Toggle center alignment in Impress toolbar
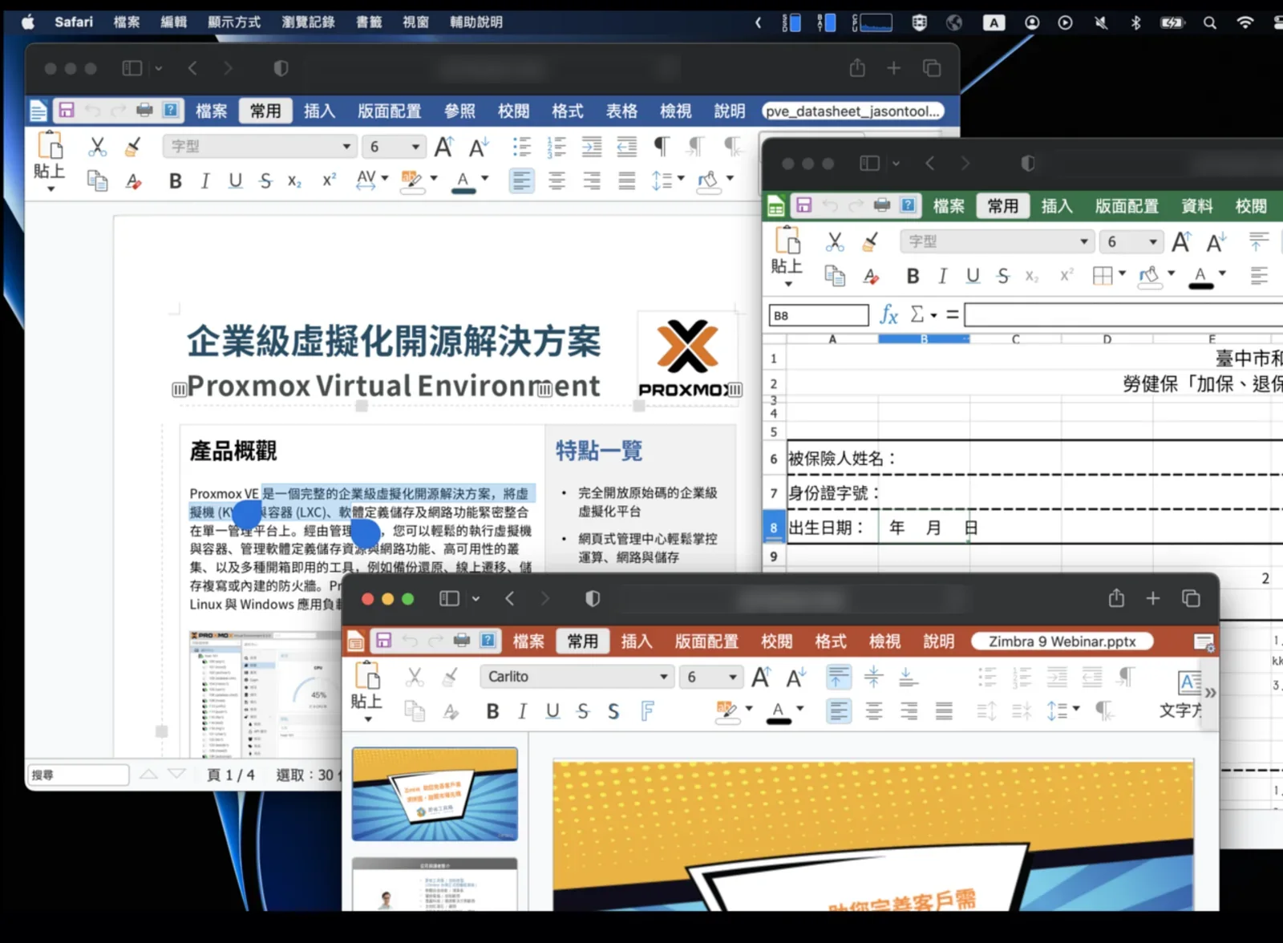 874,711
